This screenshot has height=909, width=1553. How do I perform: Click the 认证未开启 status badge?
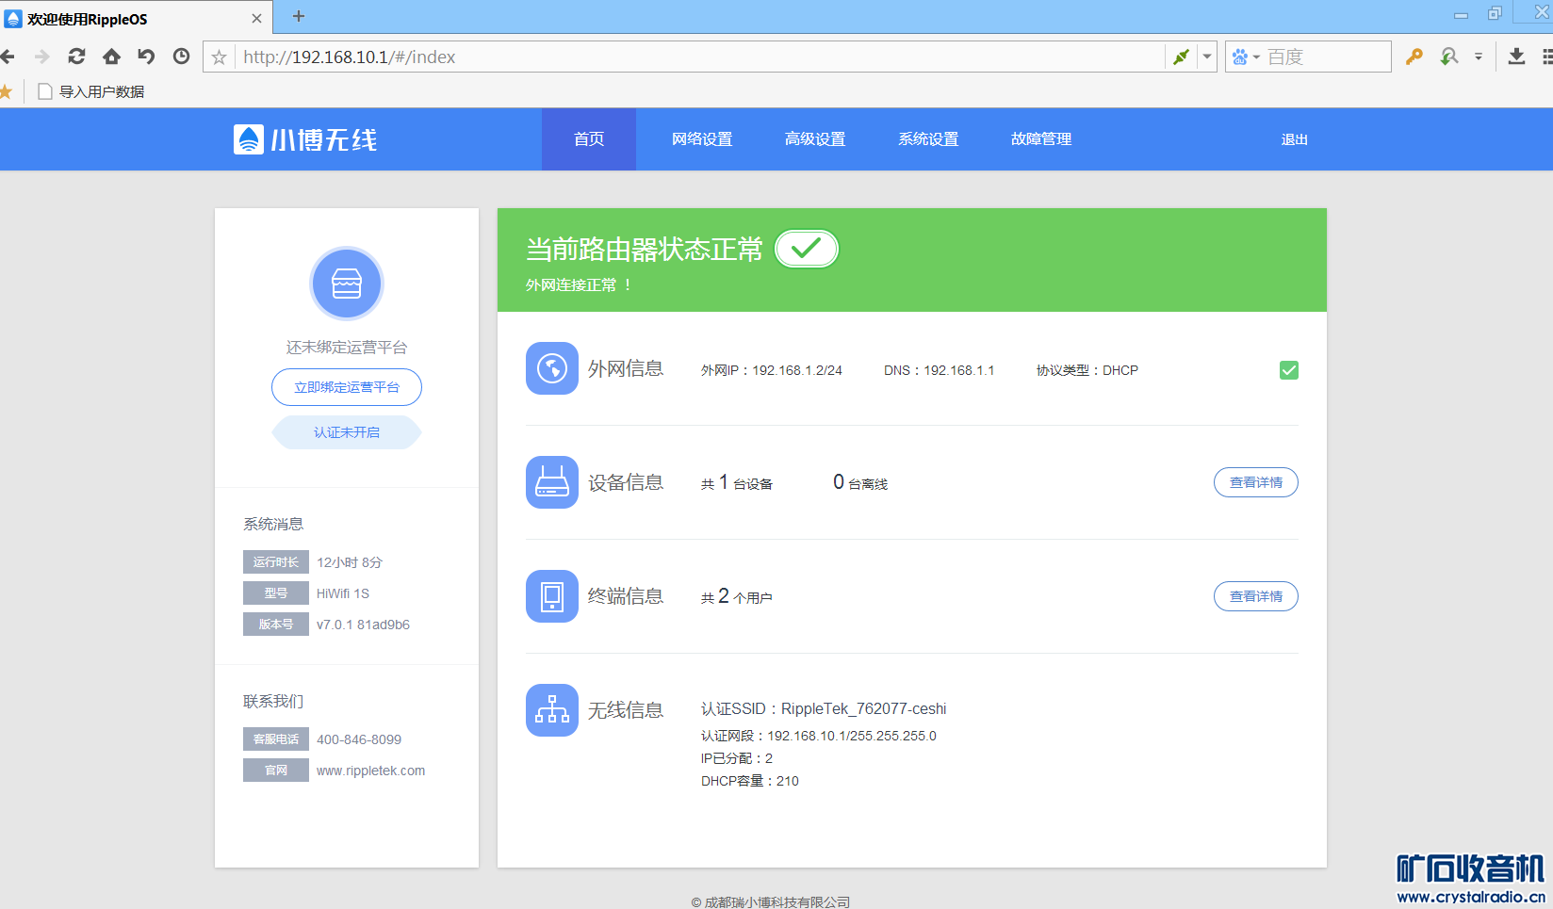click(x=347, y=432)
